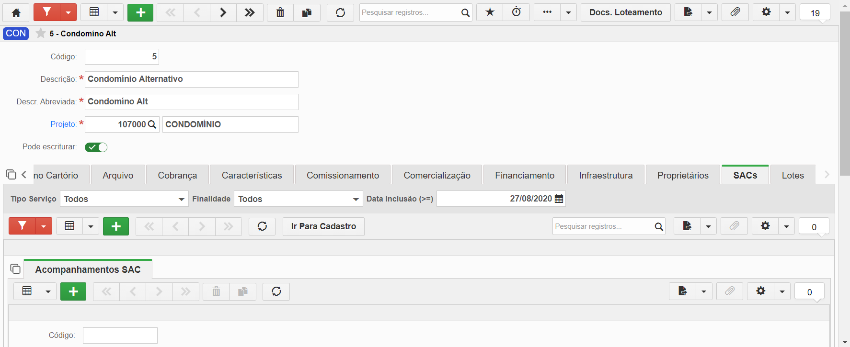Open the Comissionamento tab
This screenshot has width=850, height=347.
343,175
